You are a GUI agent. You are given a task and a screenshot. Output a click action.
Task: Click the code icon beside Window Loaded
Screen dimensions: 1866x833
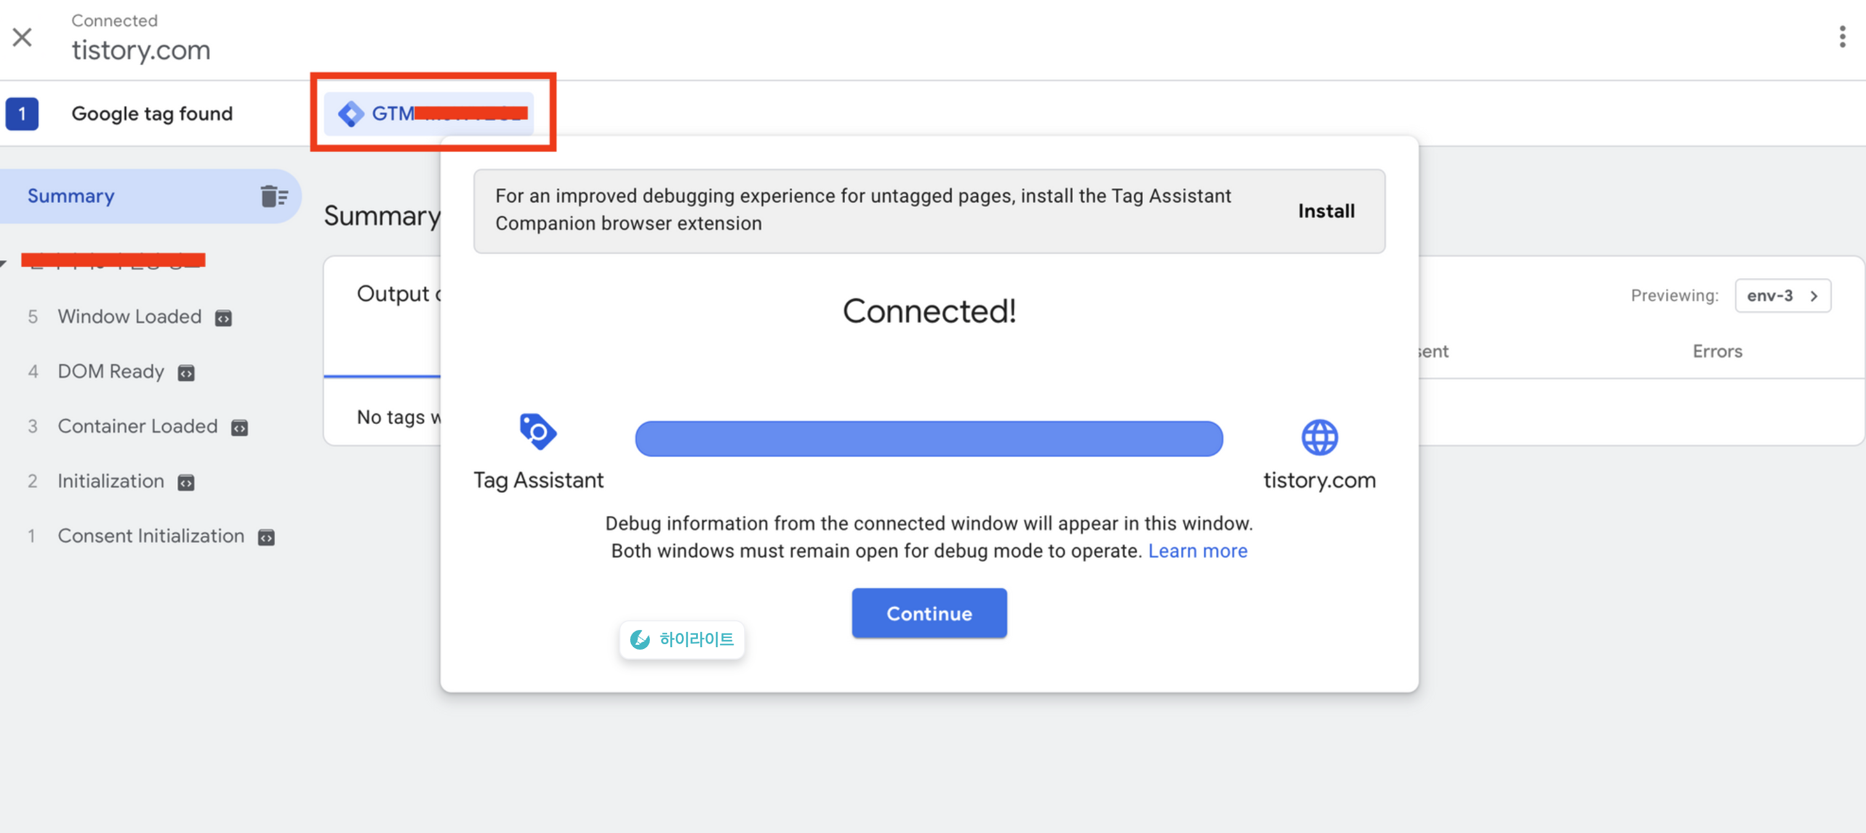click(x=223, y=318)
